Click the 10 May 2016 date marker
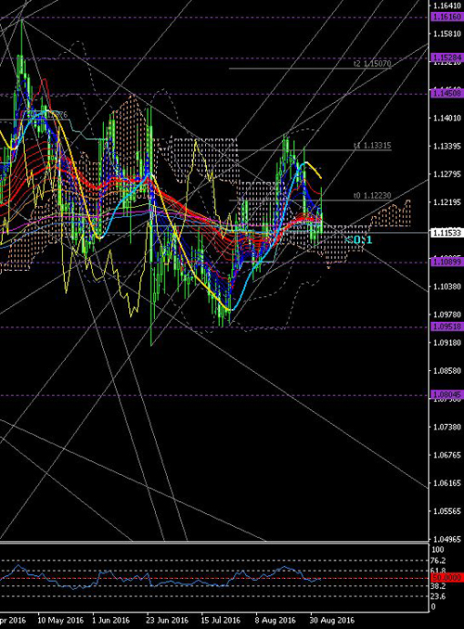Image resolution: width=464 pixels, height=629 pixels. pos(60,620)
